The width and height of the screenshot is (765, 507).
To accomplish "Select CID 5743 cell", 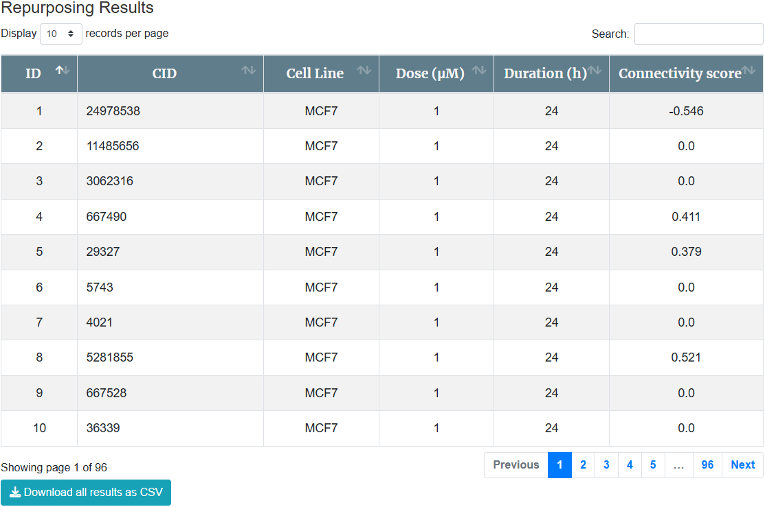I will pyautogui.click(x=170, y=287).
